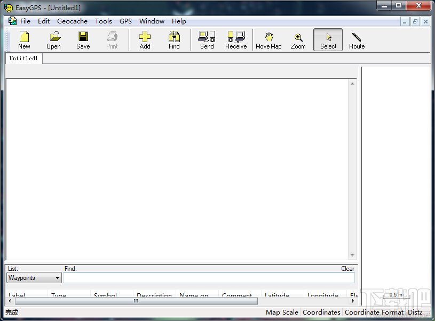The height and width of the screenshot is (321, 435).
Task: Send data to GPS with Send icon
Action: [x=207, y=40]
